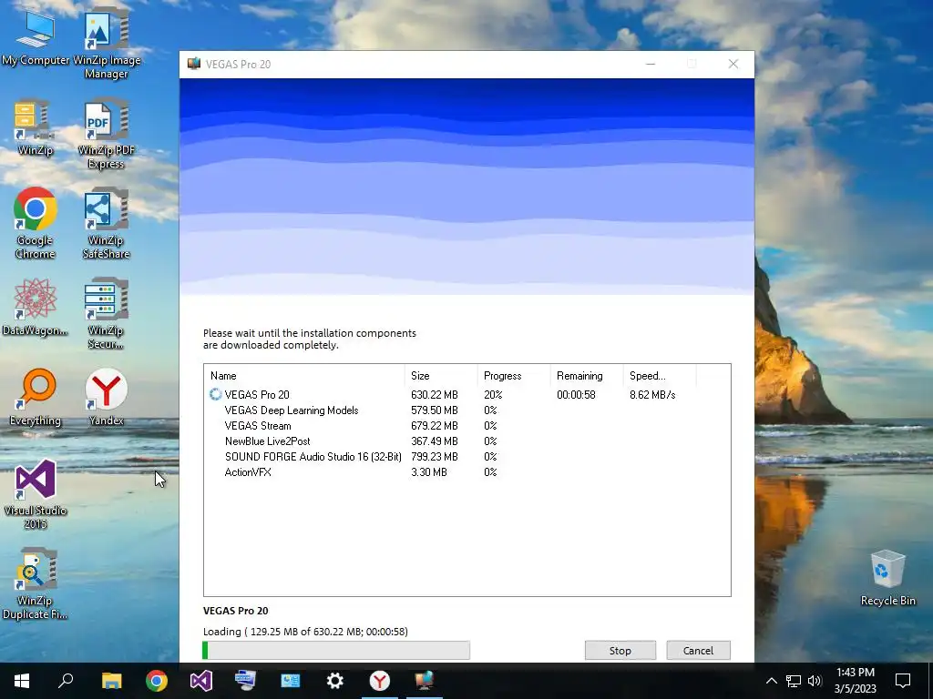Launch Chrome from the taskbar
Viewport: 933px width, 699px height.
click(x=157, y=681)
